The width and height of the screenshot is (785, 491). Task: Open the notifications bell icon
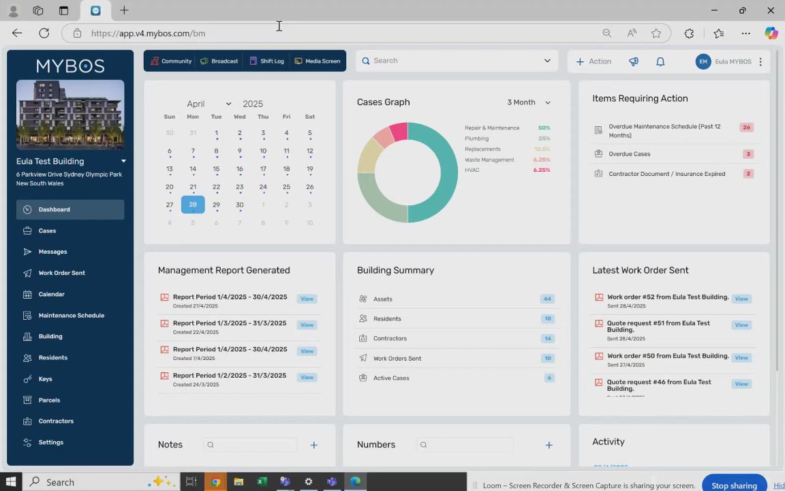[660, 61]
